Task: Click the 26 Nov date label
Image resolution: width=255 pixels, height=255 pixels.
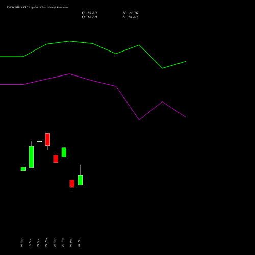Action: click(63, 242)
